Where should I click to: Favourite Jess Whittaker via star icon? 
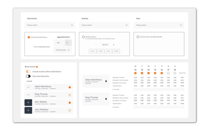[x=70, y=110]
